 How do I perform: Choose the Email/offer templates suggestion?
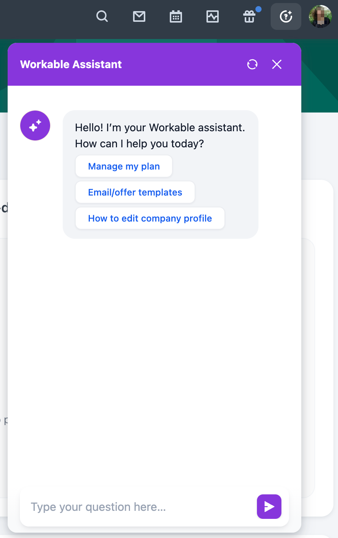tap(135, 192)
